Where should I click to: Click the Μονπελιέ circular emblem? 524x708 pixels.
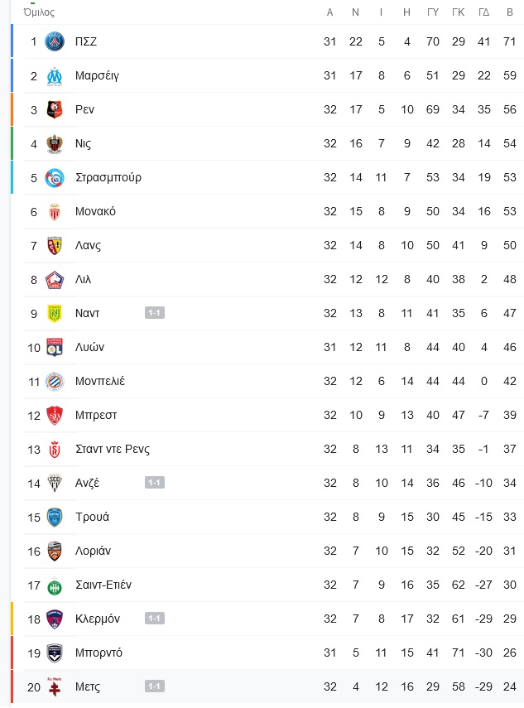55,382
